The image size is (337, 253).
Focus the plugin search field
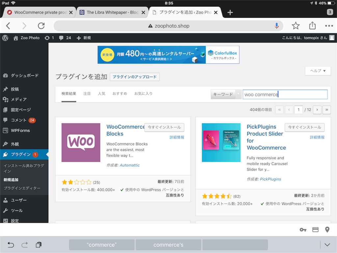[285, 94]
